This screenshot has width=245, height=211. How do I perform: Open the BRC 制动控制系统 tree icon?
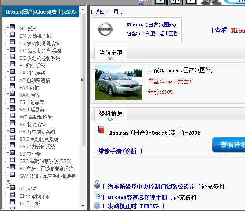[12, 138]
